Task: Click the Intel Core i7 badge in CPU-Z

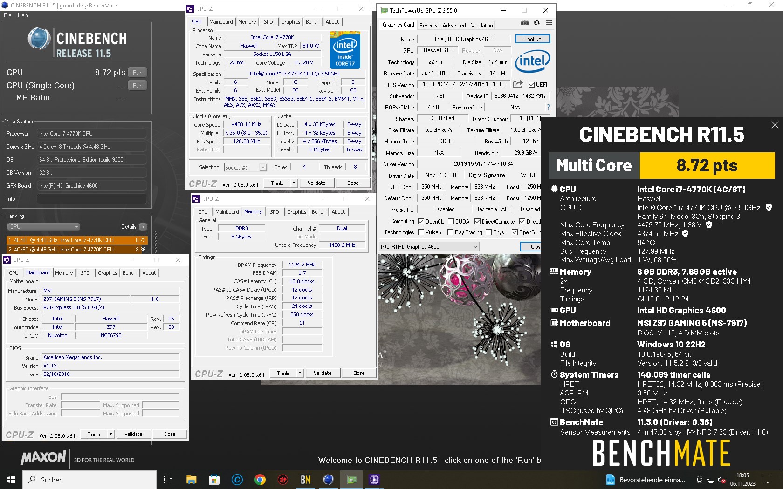Action: [345, 50]
